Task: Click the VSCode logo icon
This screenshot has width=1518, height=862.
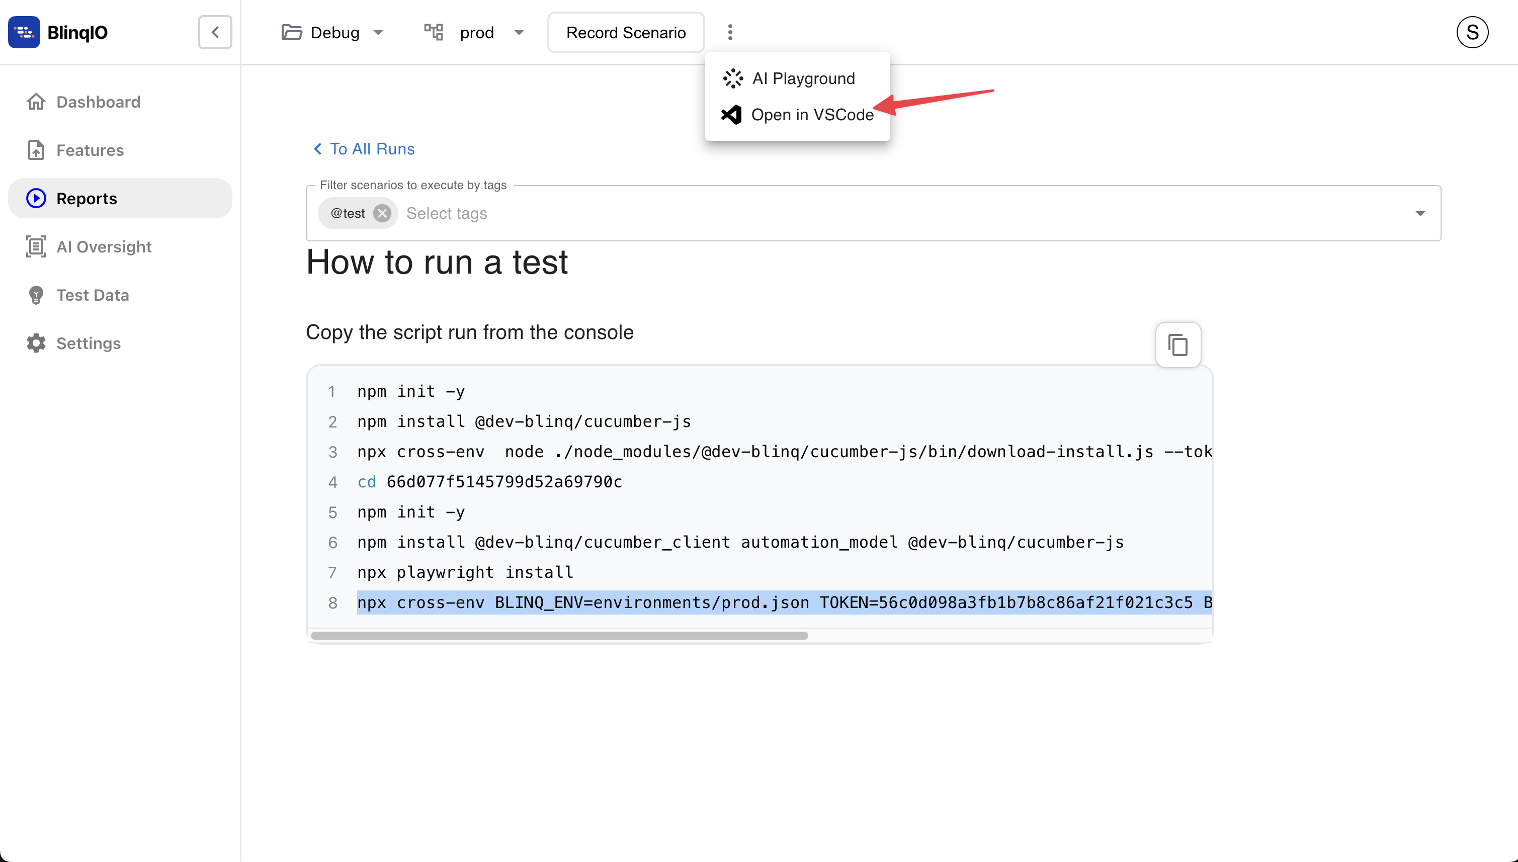Action: 732,114
